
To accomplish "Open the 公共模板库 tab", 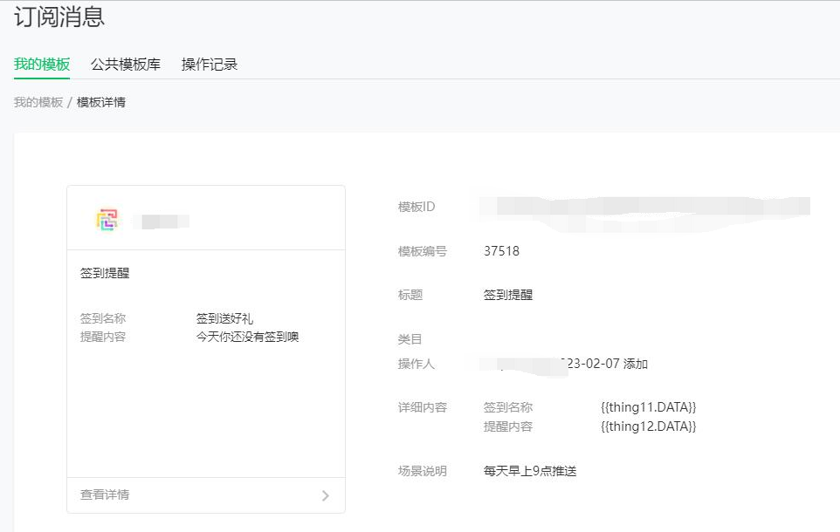I will coord(126,65).
